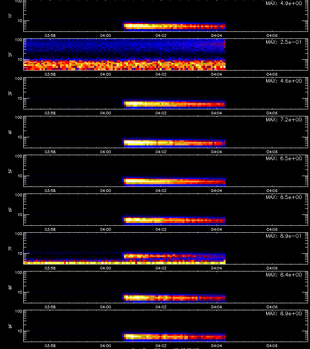Select the "MAX: 8.9e+00" annotation

[284, 313]
